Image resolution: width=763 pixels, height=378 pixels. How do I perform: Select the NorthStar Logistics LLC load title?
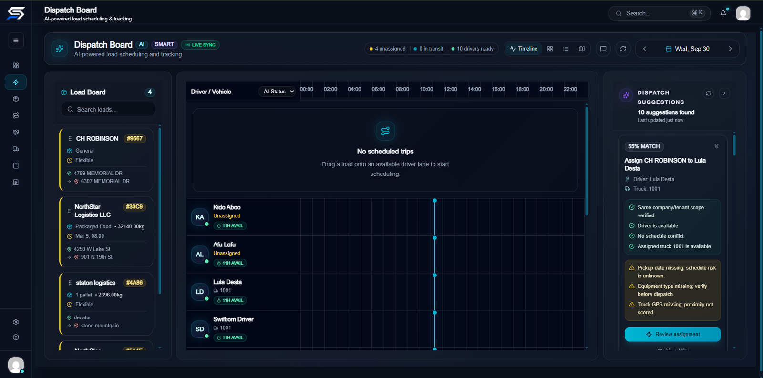(x=93, y=211)
